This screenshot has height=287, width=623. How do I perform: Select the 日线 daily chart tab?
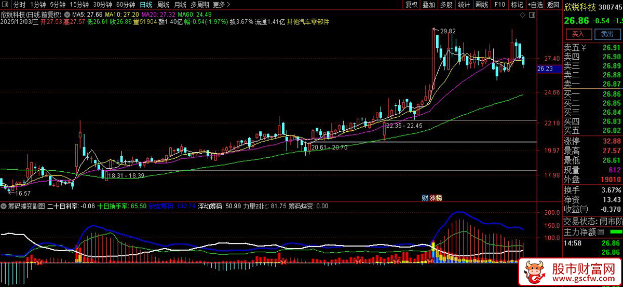pos(146,5)
